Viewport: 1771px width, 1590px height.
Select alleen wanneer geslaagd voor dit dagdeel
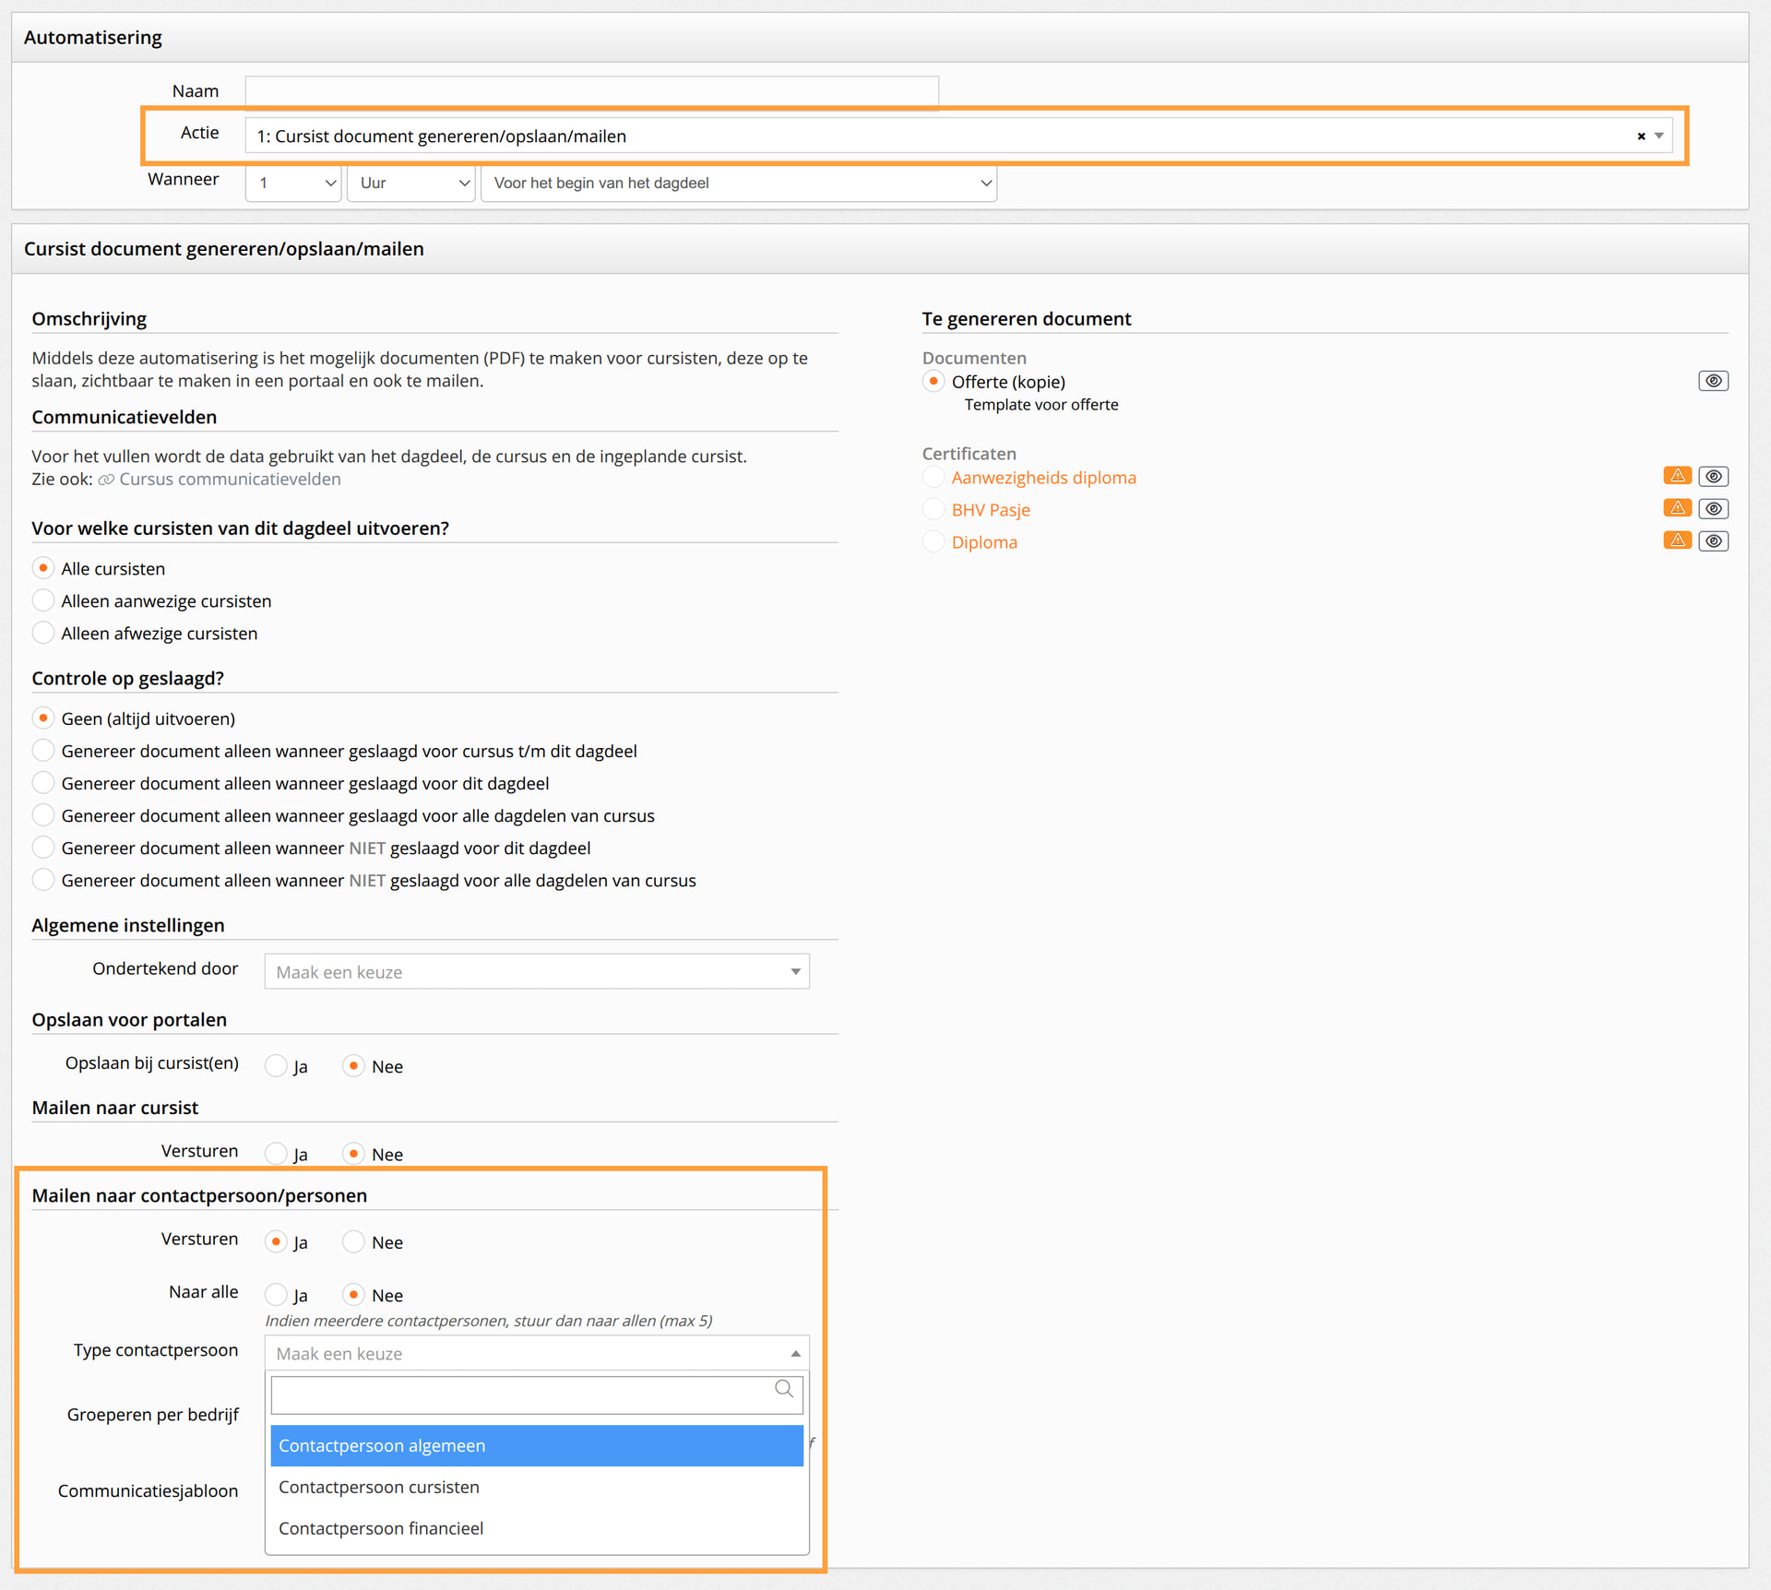(x=43, y=782)
